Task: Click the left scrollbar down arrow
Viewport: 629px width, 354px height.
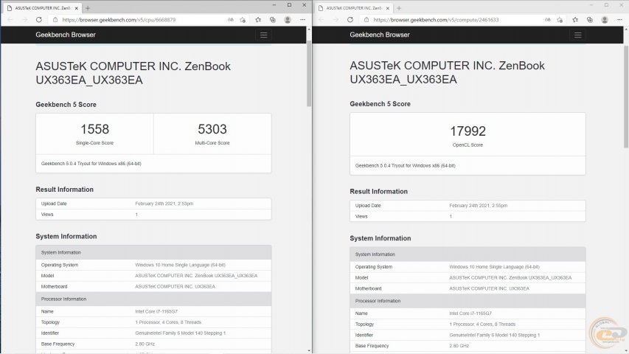Action: [309, 350]
